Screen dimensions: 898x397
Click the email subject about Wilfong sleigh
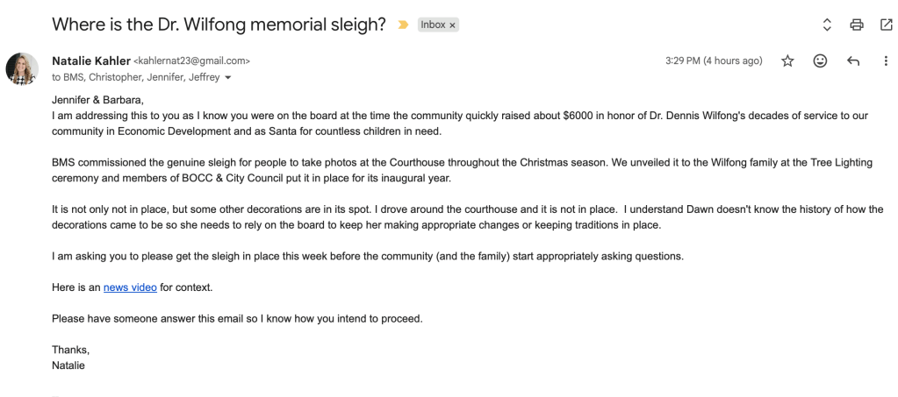click(x=219, y=25)
